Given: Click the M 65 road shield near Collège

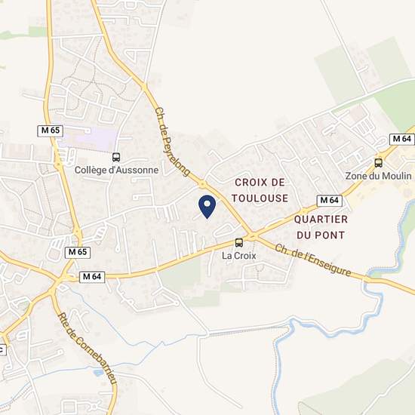Looking at the screenshot, I should [51, 131].
